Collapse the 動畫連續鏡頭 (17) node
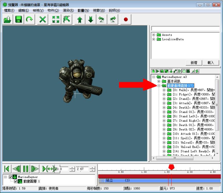 159,86
